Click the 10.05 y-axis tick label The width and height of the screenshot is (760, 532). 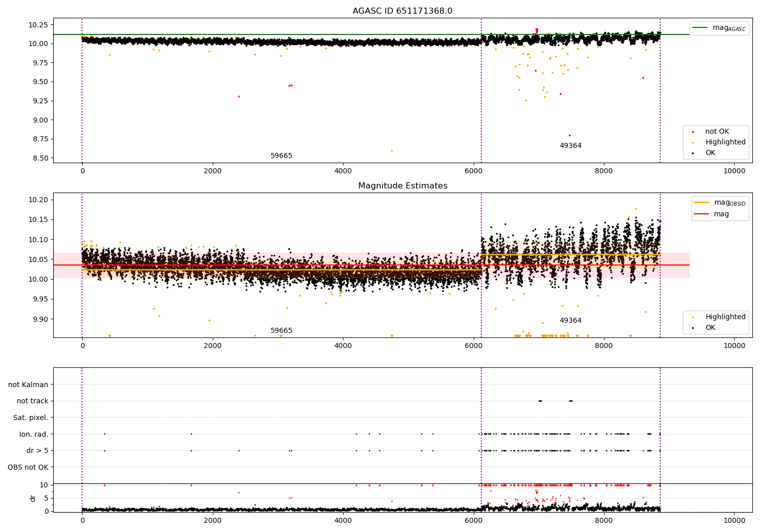pos(38,259)
